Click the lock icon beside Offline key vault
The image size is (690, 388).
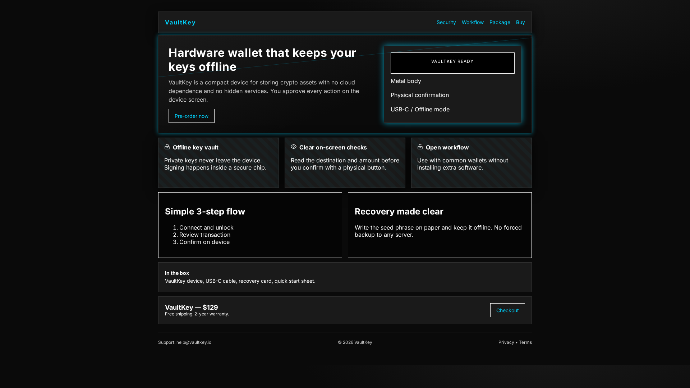(x=167, y=147)
